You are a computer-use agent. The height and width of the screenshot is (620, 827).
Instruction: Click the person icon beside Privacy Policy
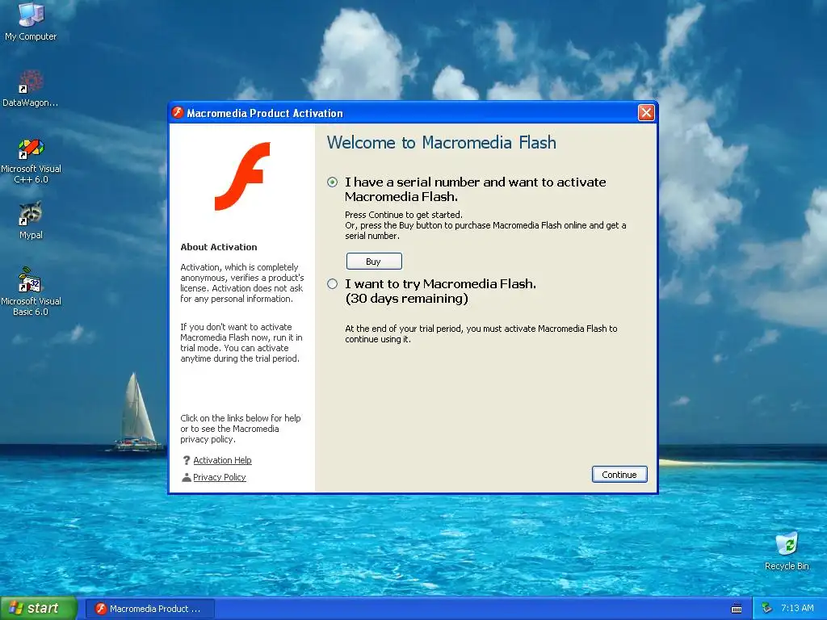[187, 477]
